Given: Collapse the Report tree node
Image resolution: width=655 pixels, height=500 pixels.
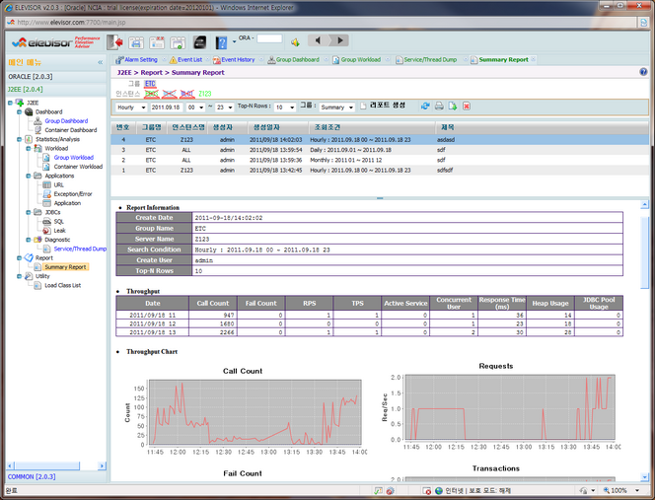Looking at the screenshot, I should tap(19, 258).
